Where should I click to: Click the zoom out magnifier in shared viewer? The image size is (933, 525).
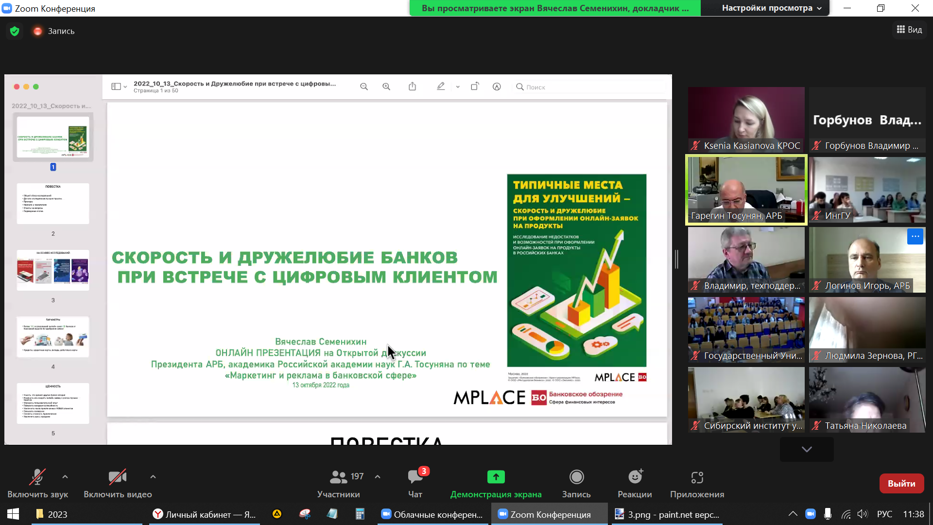[364, 87]
